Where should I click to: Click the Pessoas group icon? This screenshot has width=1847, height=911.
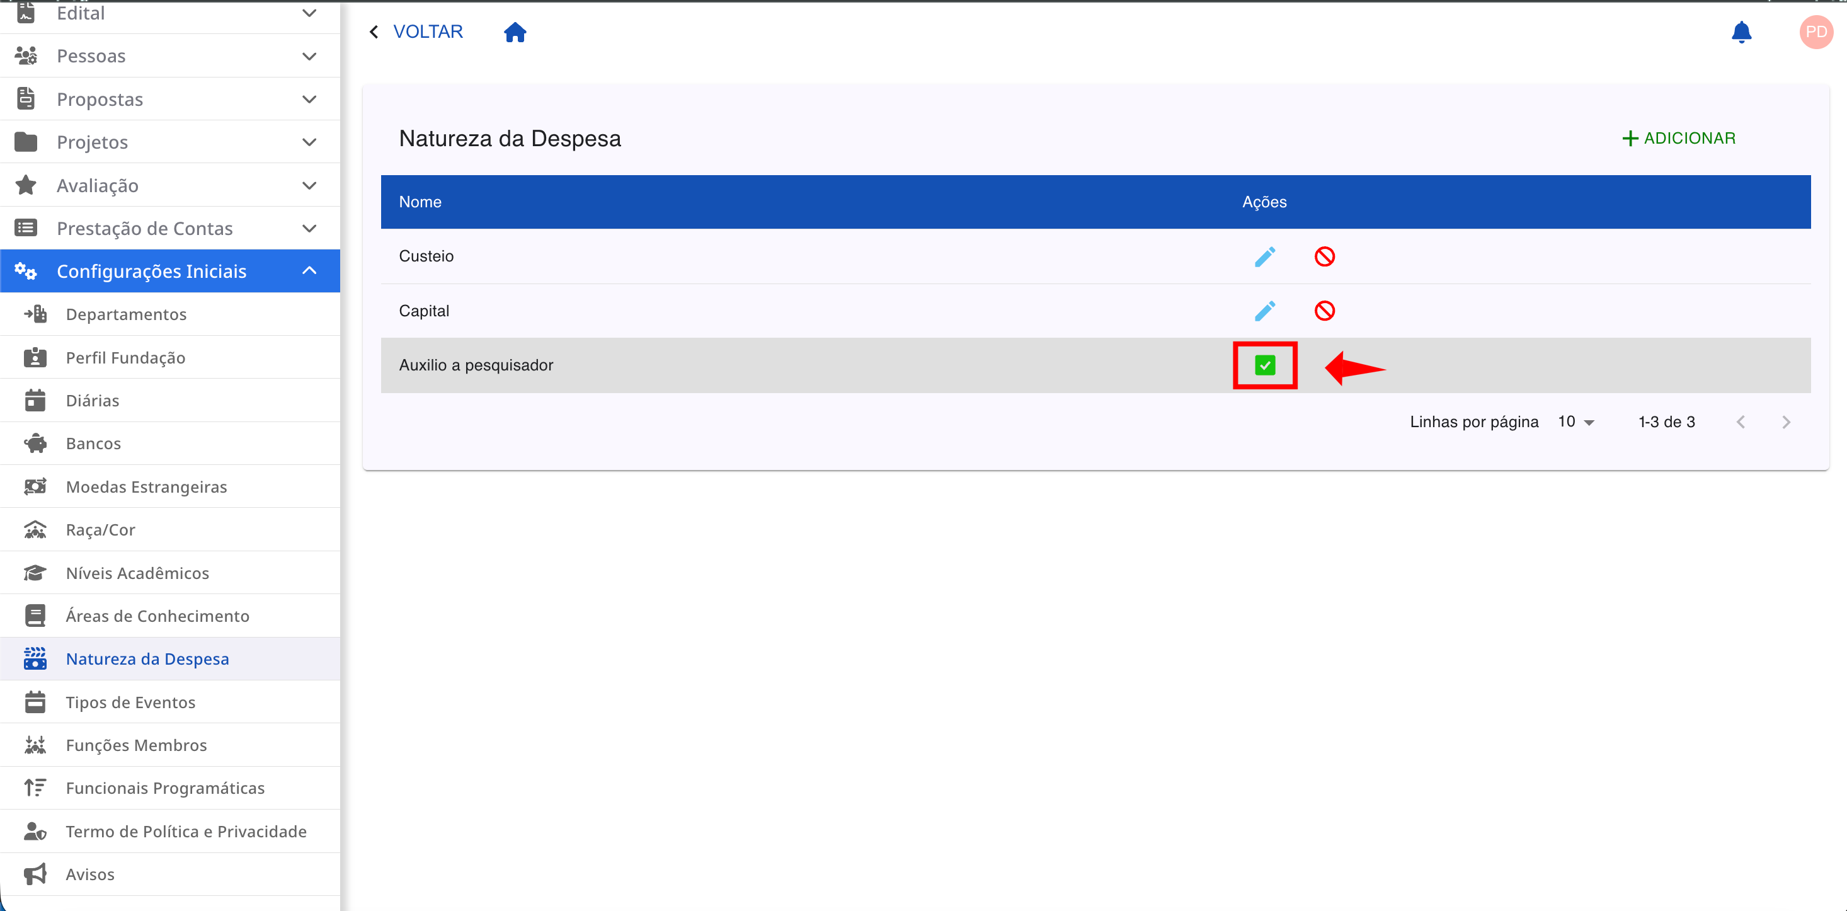(26, 56)
